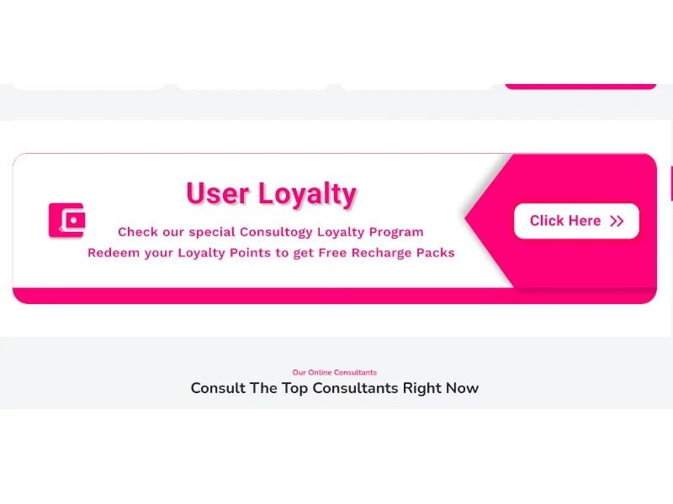Click the Our Online Consultants label
The image size is (673, 504).
click(334, 372)
